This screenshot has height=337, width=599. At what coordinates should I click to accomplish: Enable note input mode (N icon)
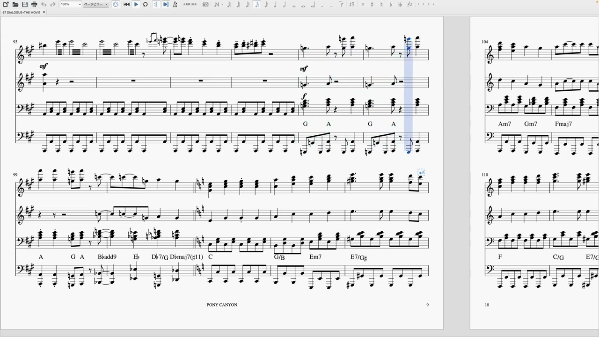point(216,4)
